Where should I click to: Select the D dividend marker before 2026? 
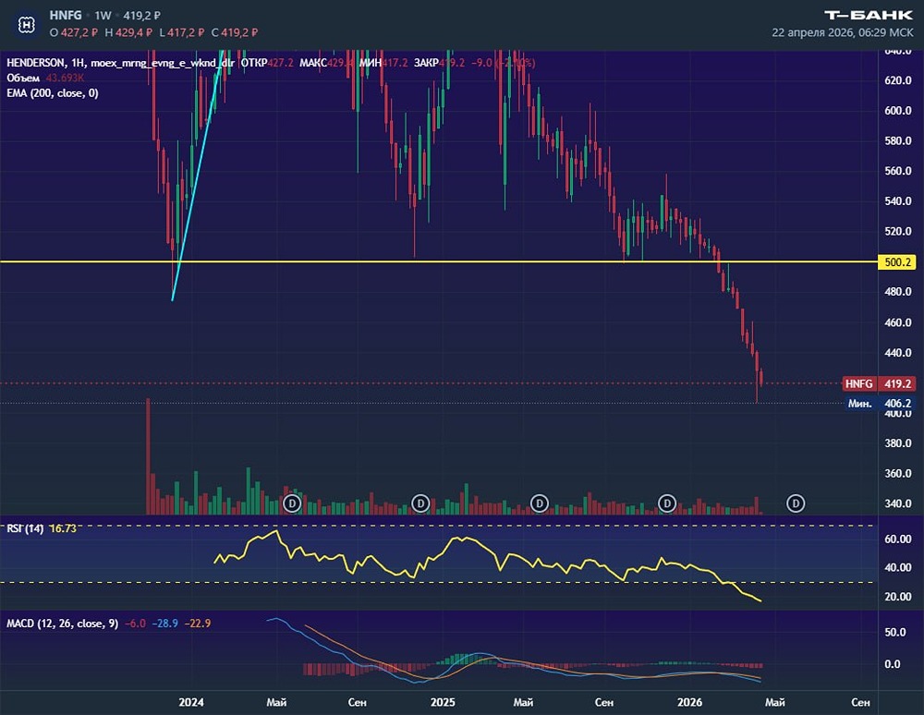point(667,503)
